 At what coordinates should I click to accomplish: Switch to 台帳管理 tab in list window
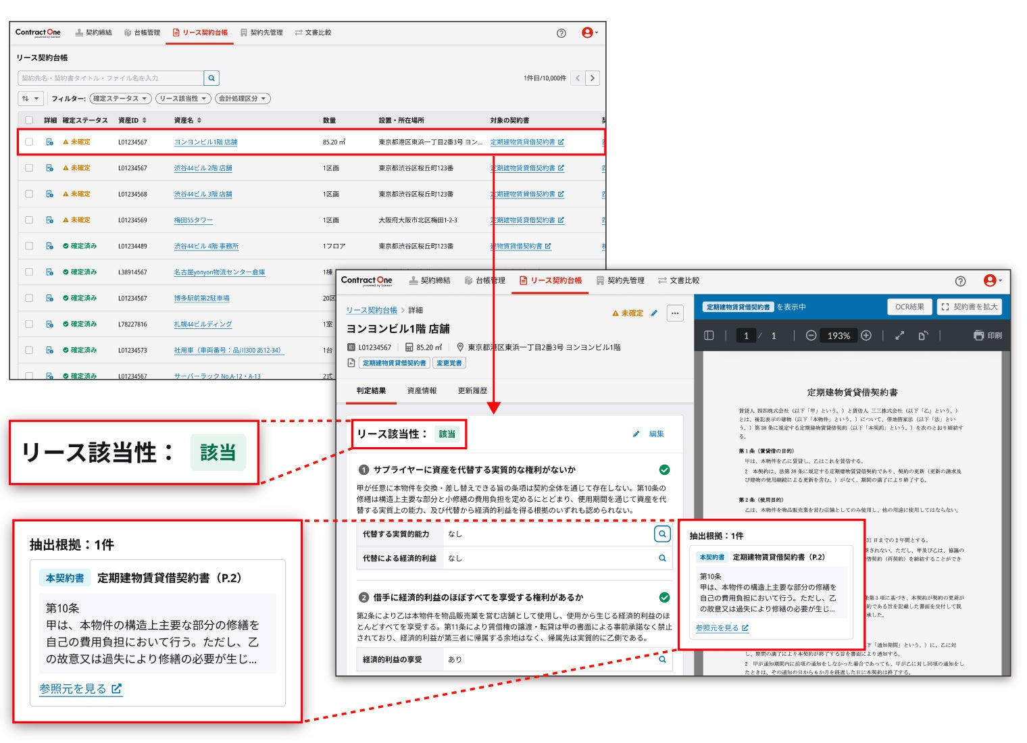142,32
